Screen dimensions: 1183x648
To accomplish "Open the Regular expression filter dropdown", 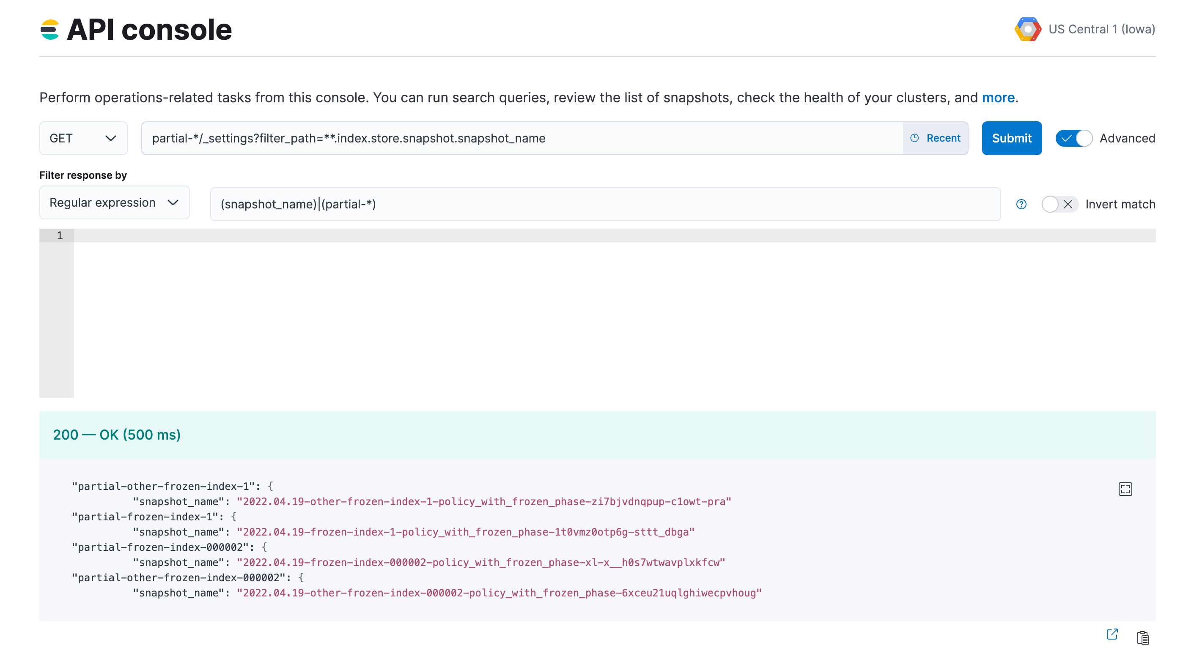I will tap(114, 202).
